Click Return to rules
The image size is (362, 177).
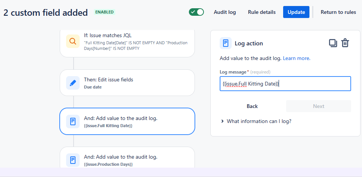point(338,12)
